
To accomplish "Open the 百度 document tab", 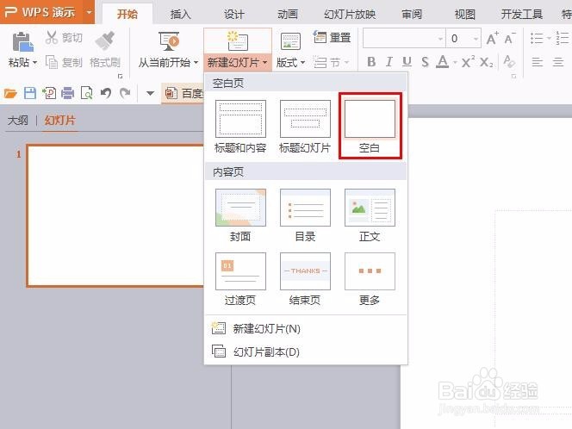I will click(x=183, y=93).
